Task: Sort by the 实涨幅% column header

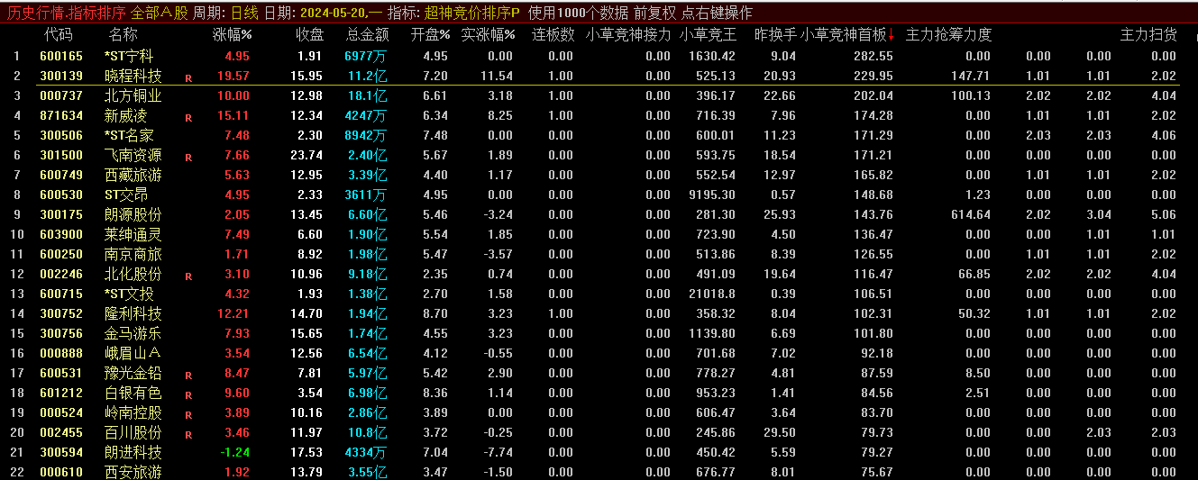Action: click(x=489, y=34)
